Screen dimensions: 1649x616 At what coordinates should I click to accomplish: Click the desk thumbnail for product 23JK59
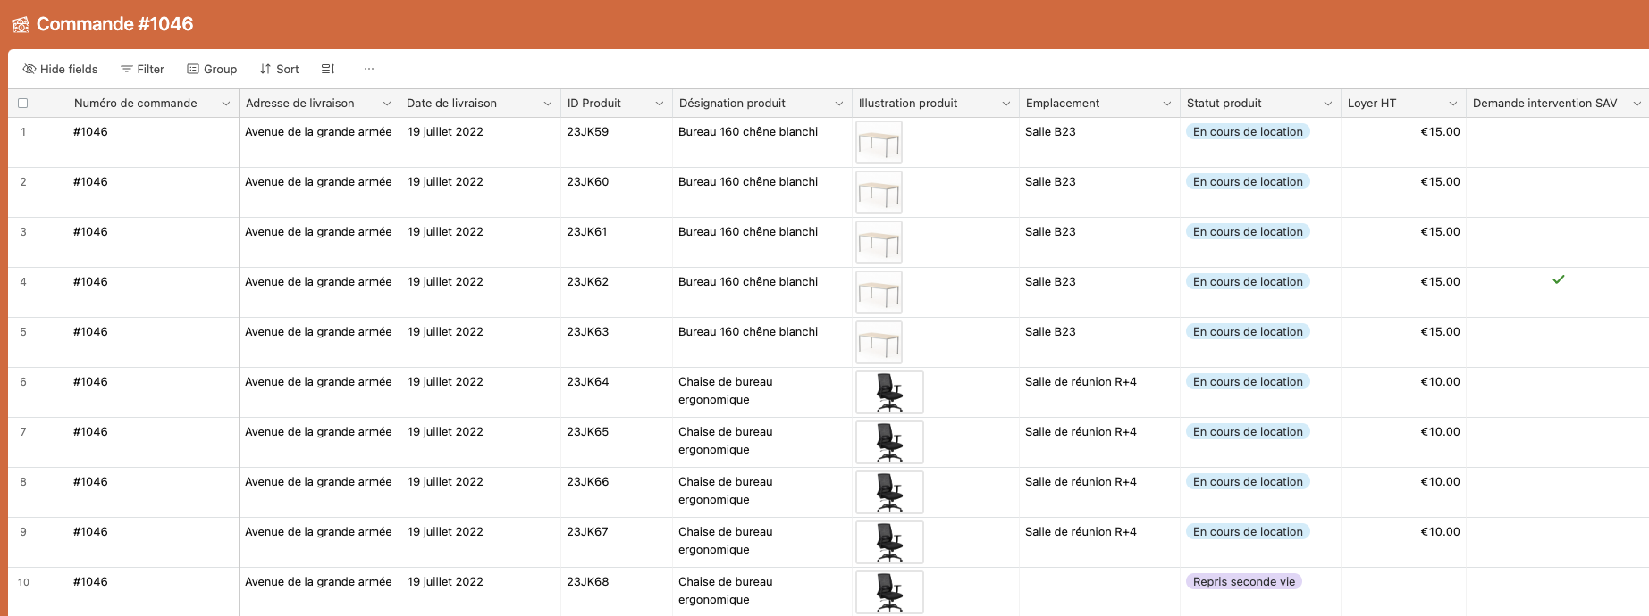click(879, 143)
